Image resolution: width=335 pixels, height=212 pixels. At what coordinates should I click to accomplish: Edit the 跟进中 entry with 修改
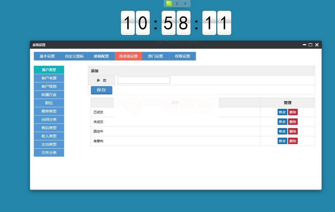[282, 131]
